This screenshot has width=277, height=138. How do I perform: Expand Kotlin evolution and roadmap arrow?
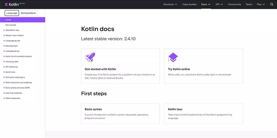pos(4,82)
